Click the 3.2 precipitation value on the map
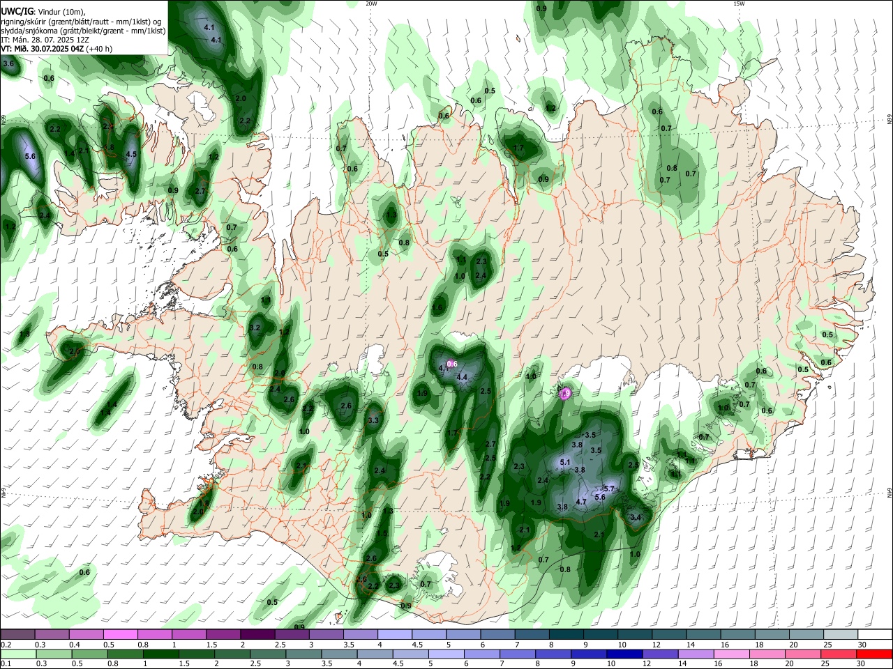Screen dimensions: 893x669 (x=255, y=328)
